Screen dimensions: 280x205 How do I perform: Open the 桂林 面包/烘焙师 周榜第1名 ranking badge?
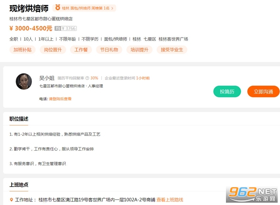coord(84,8)
